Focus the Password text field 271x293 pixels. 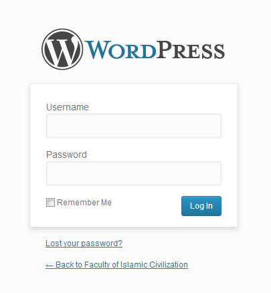point(134,173)
